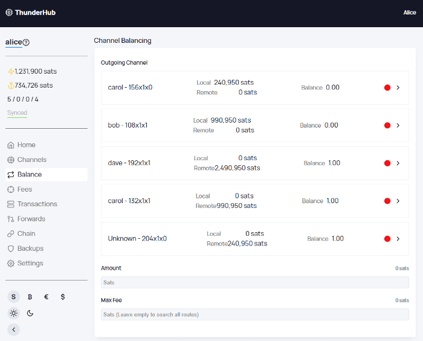This screenshot has height=341, width=423.
Task: Click the ThunderHub chip logo icon
Action: pyautogui.click(x=9, y=13)
